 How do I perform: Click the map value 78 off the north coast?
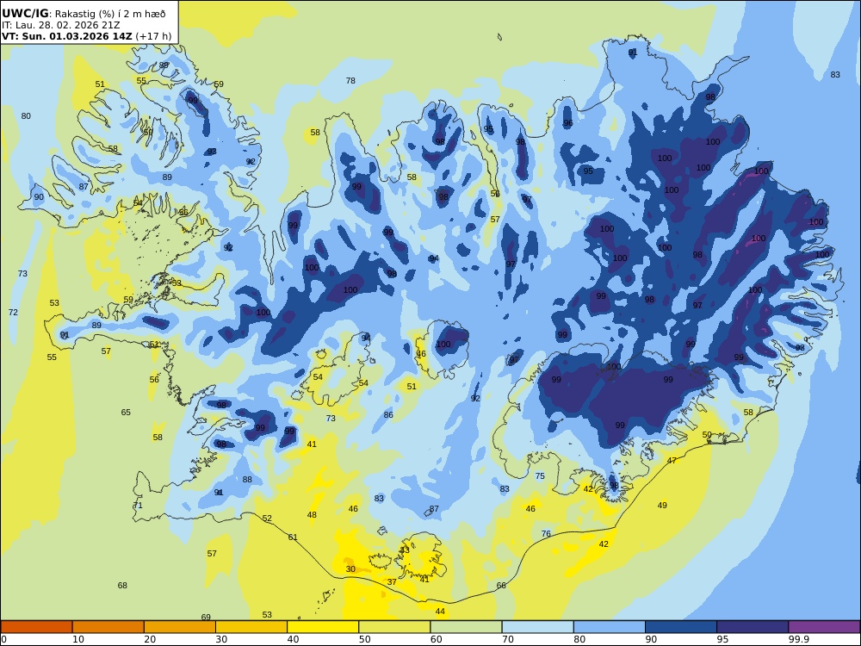[x=350, y=81]
